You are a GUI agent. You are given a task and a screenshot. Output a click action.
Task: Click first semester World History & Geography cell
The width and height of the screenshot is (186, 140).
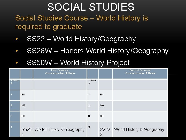(60, 129)
